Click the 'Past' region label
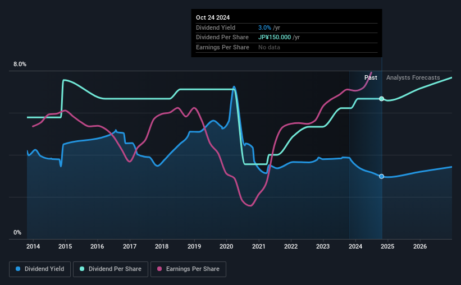Viewport: 461px width, 285px height. click(x=371, y=77)
